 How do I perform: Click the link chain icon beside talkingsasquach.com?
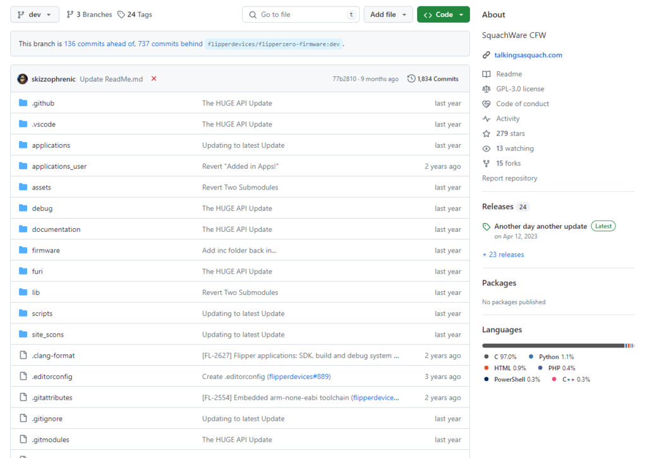click(487, 55)
